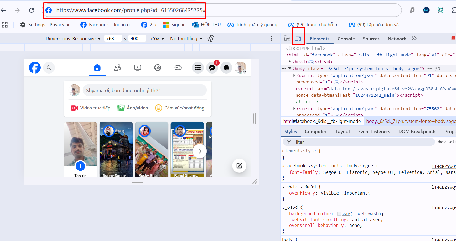This screenshot has width=456, height=241.
Task: Toggle the :hov element state button
Action: click(442, 142)
